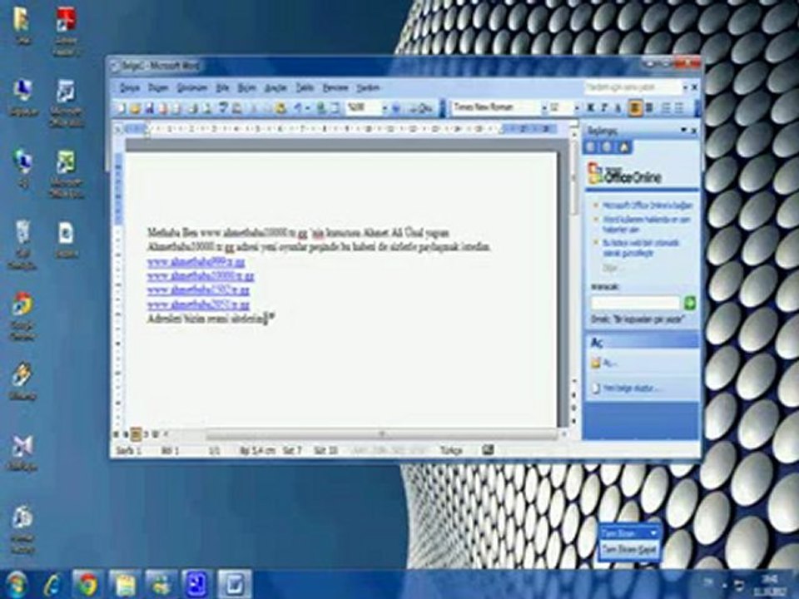The image size is (799, 599).
Task: Click the spelling status icon in status bar
Action: click(488, 450)
